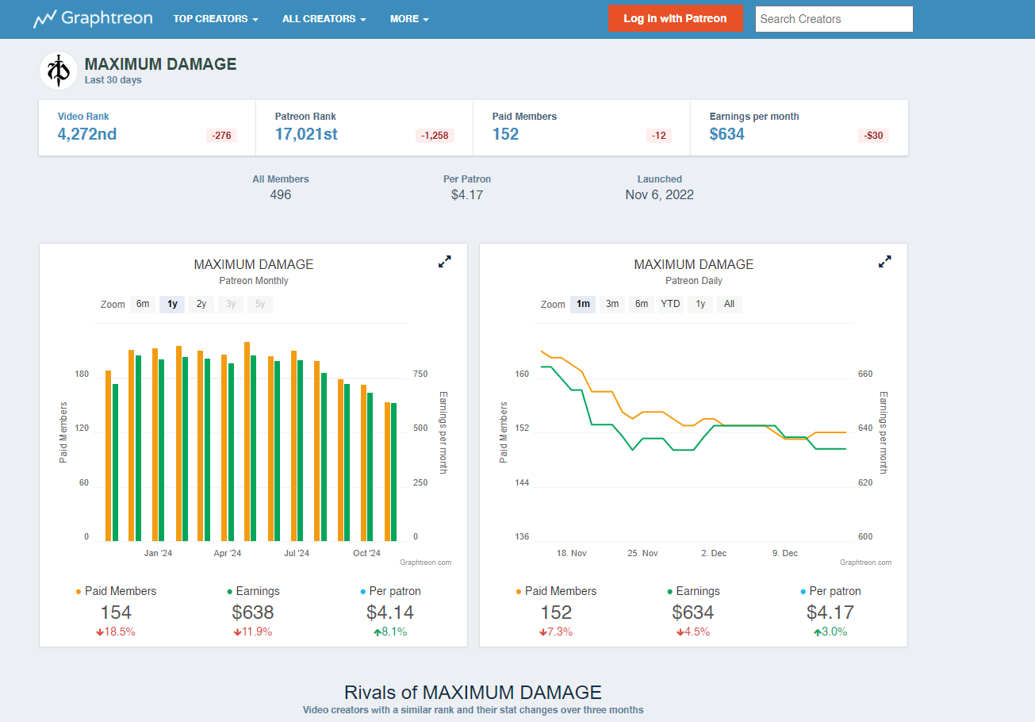The image size is (1035, 722).
Task: Click the 18. Nov axis label
Action: point(572,553)
